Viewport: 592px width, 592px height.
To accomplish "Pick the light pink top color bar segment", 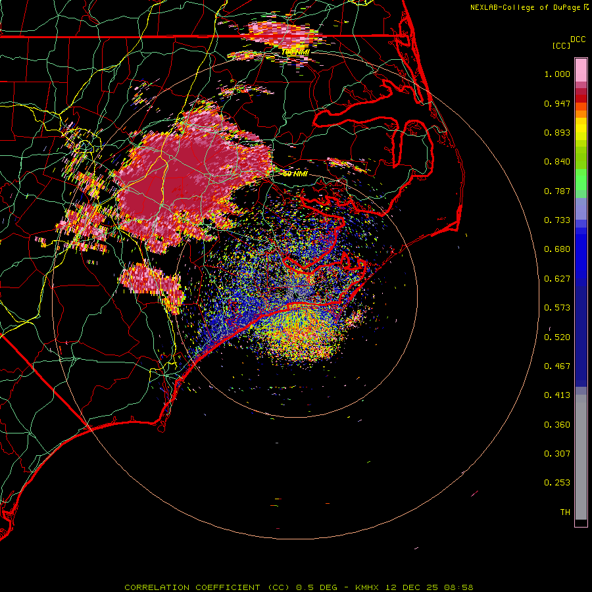I will click(x=581, y=70).
